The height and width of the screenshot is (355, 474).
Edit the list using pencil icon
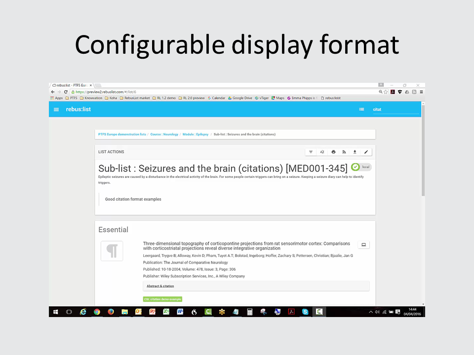point(366,152)
